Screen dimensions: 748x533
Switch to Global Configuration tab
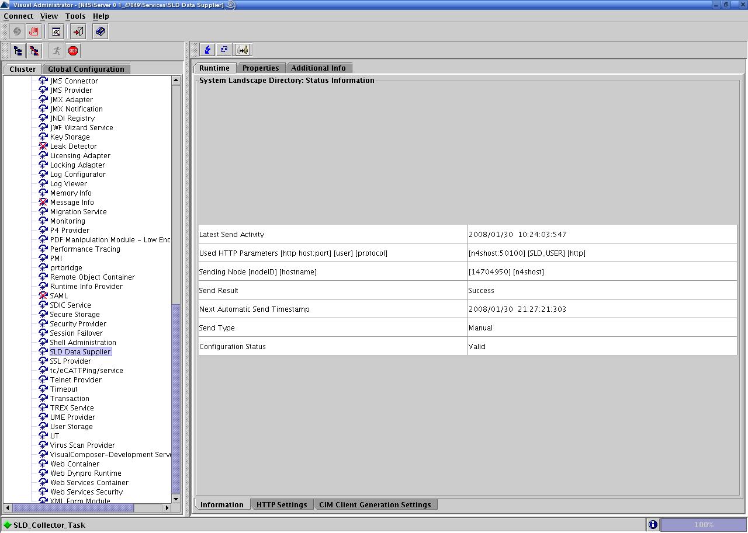86,69
